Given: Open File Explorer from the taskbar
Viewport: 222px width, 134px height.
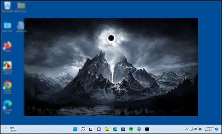Looking at the screenshot, I should tap(107, 129).
